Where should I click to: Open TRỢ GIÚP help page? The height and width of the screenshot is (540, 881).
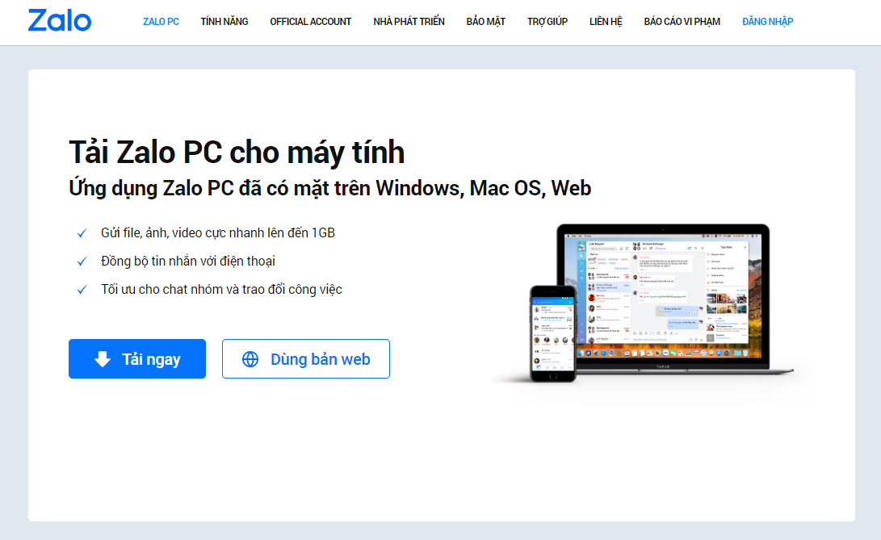[x=547, y=21]
